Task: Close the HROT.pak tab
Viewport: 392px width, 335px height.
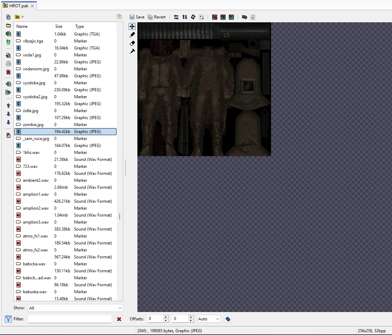Action: 32,6
